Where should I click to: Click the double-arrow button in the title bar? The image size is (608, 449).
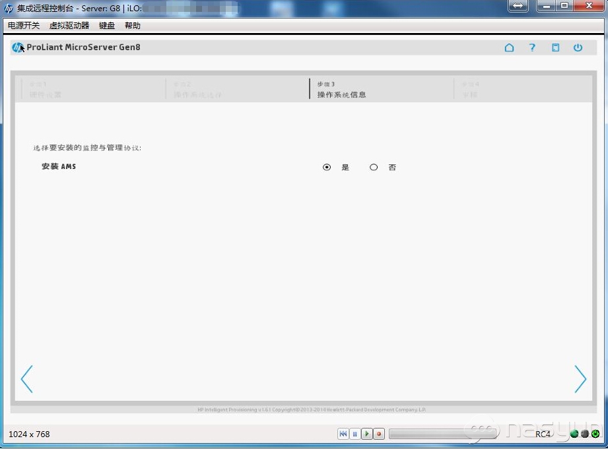coord(518,6)
